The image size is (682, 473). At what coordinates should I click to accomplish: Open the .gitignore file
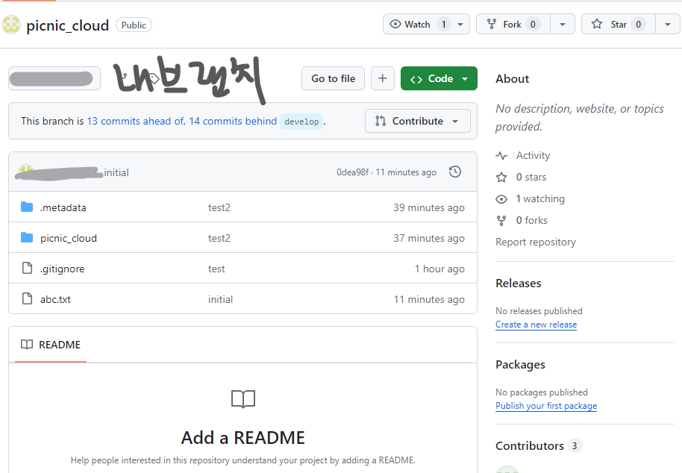tap(62, 269)
